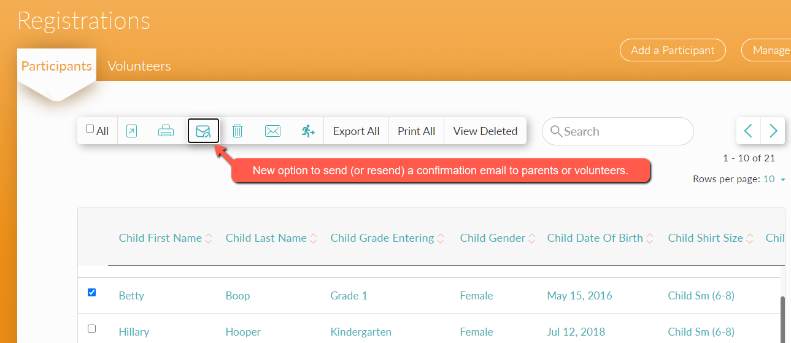Click the trash can delete icon
This screenshot has width=791, height=343.
tap(237, 131)
